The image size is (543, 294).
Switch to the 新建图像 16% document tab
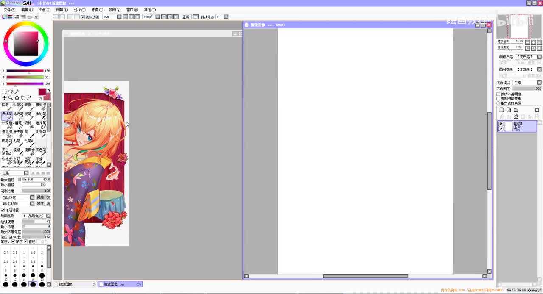(76, 284)
